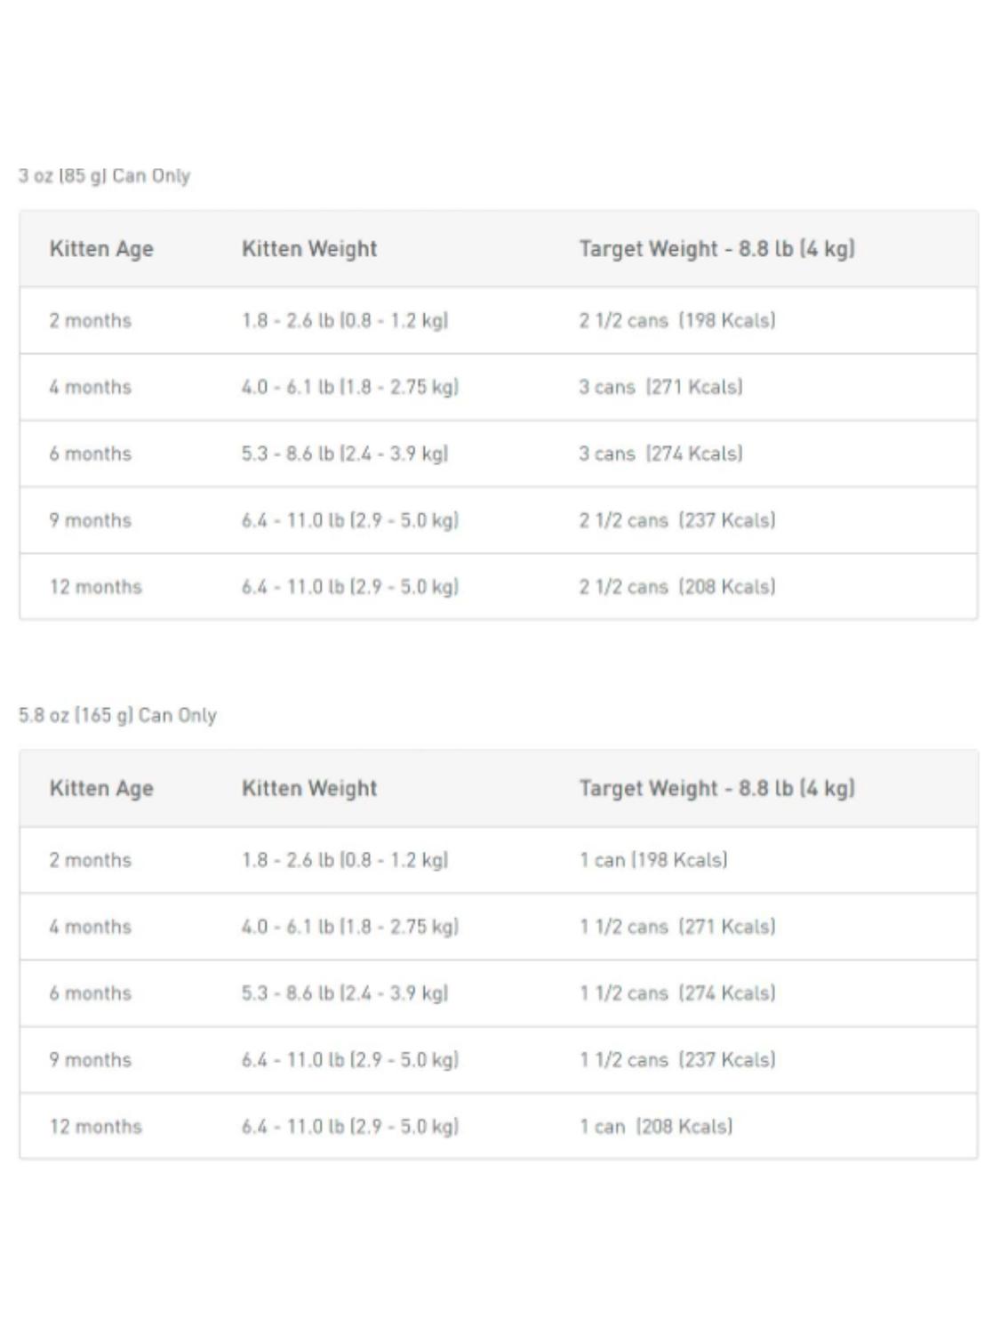The width and height of the screenshot is (1000, 1334).
Task: Click the "5.8 oz (165 g) Can Only" heading
Action: coord(117,715)
